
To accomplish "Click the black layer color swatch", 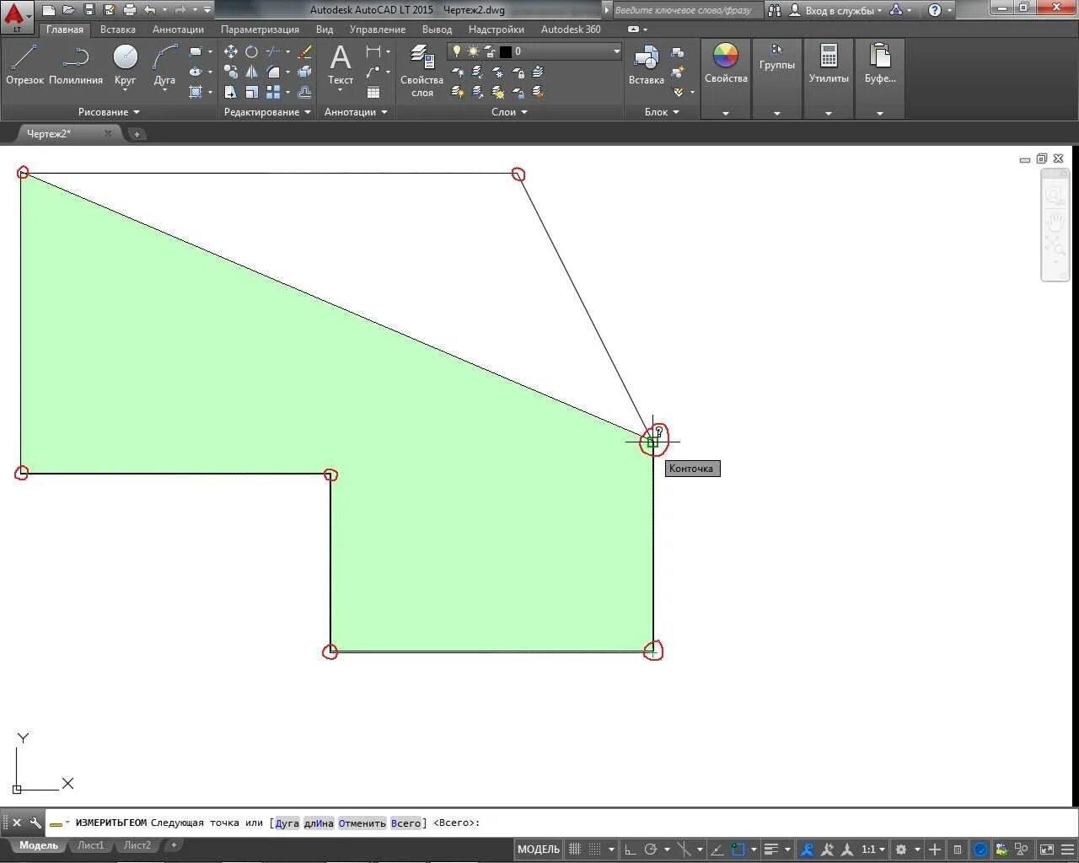I will (x=505, y=51).
